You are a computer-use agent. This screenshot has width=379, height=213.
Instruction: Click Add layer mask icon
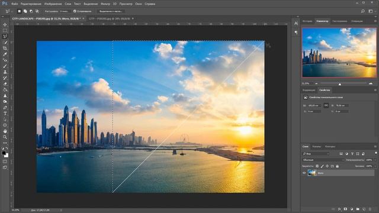click(x=345, y=209)
